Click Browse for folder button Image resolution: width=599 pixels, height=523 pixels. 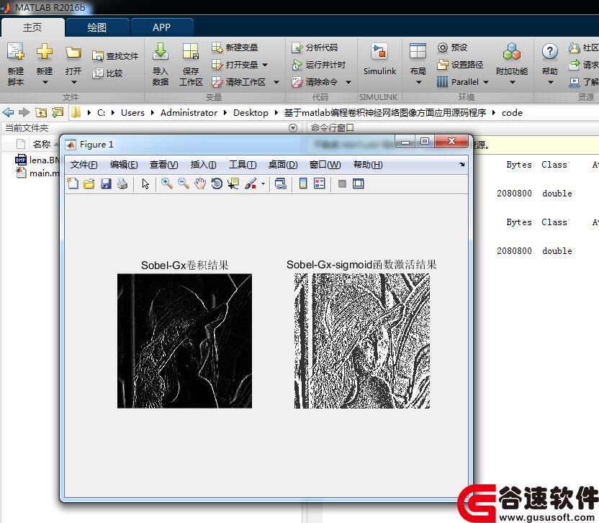[58, 112]
